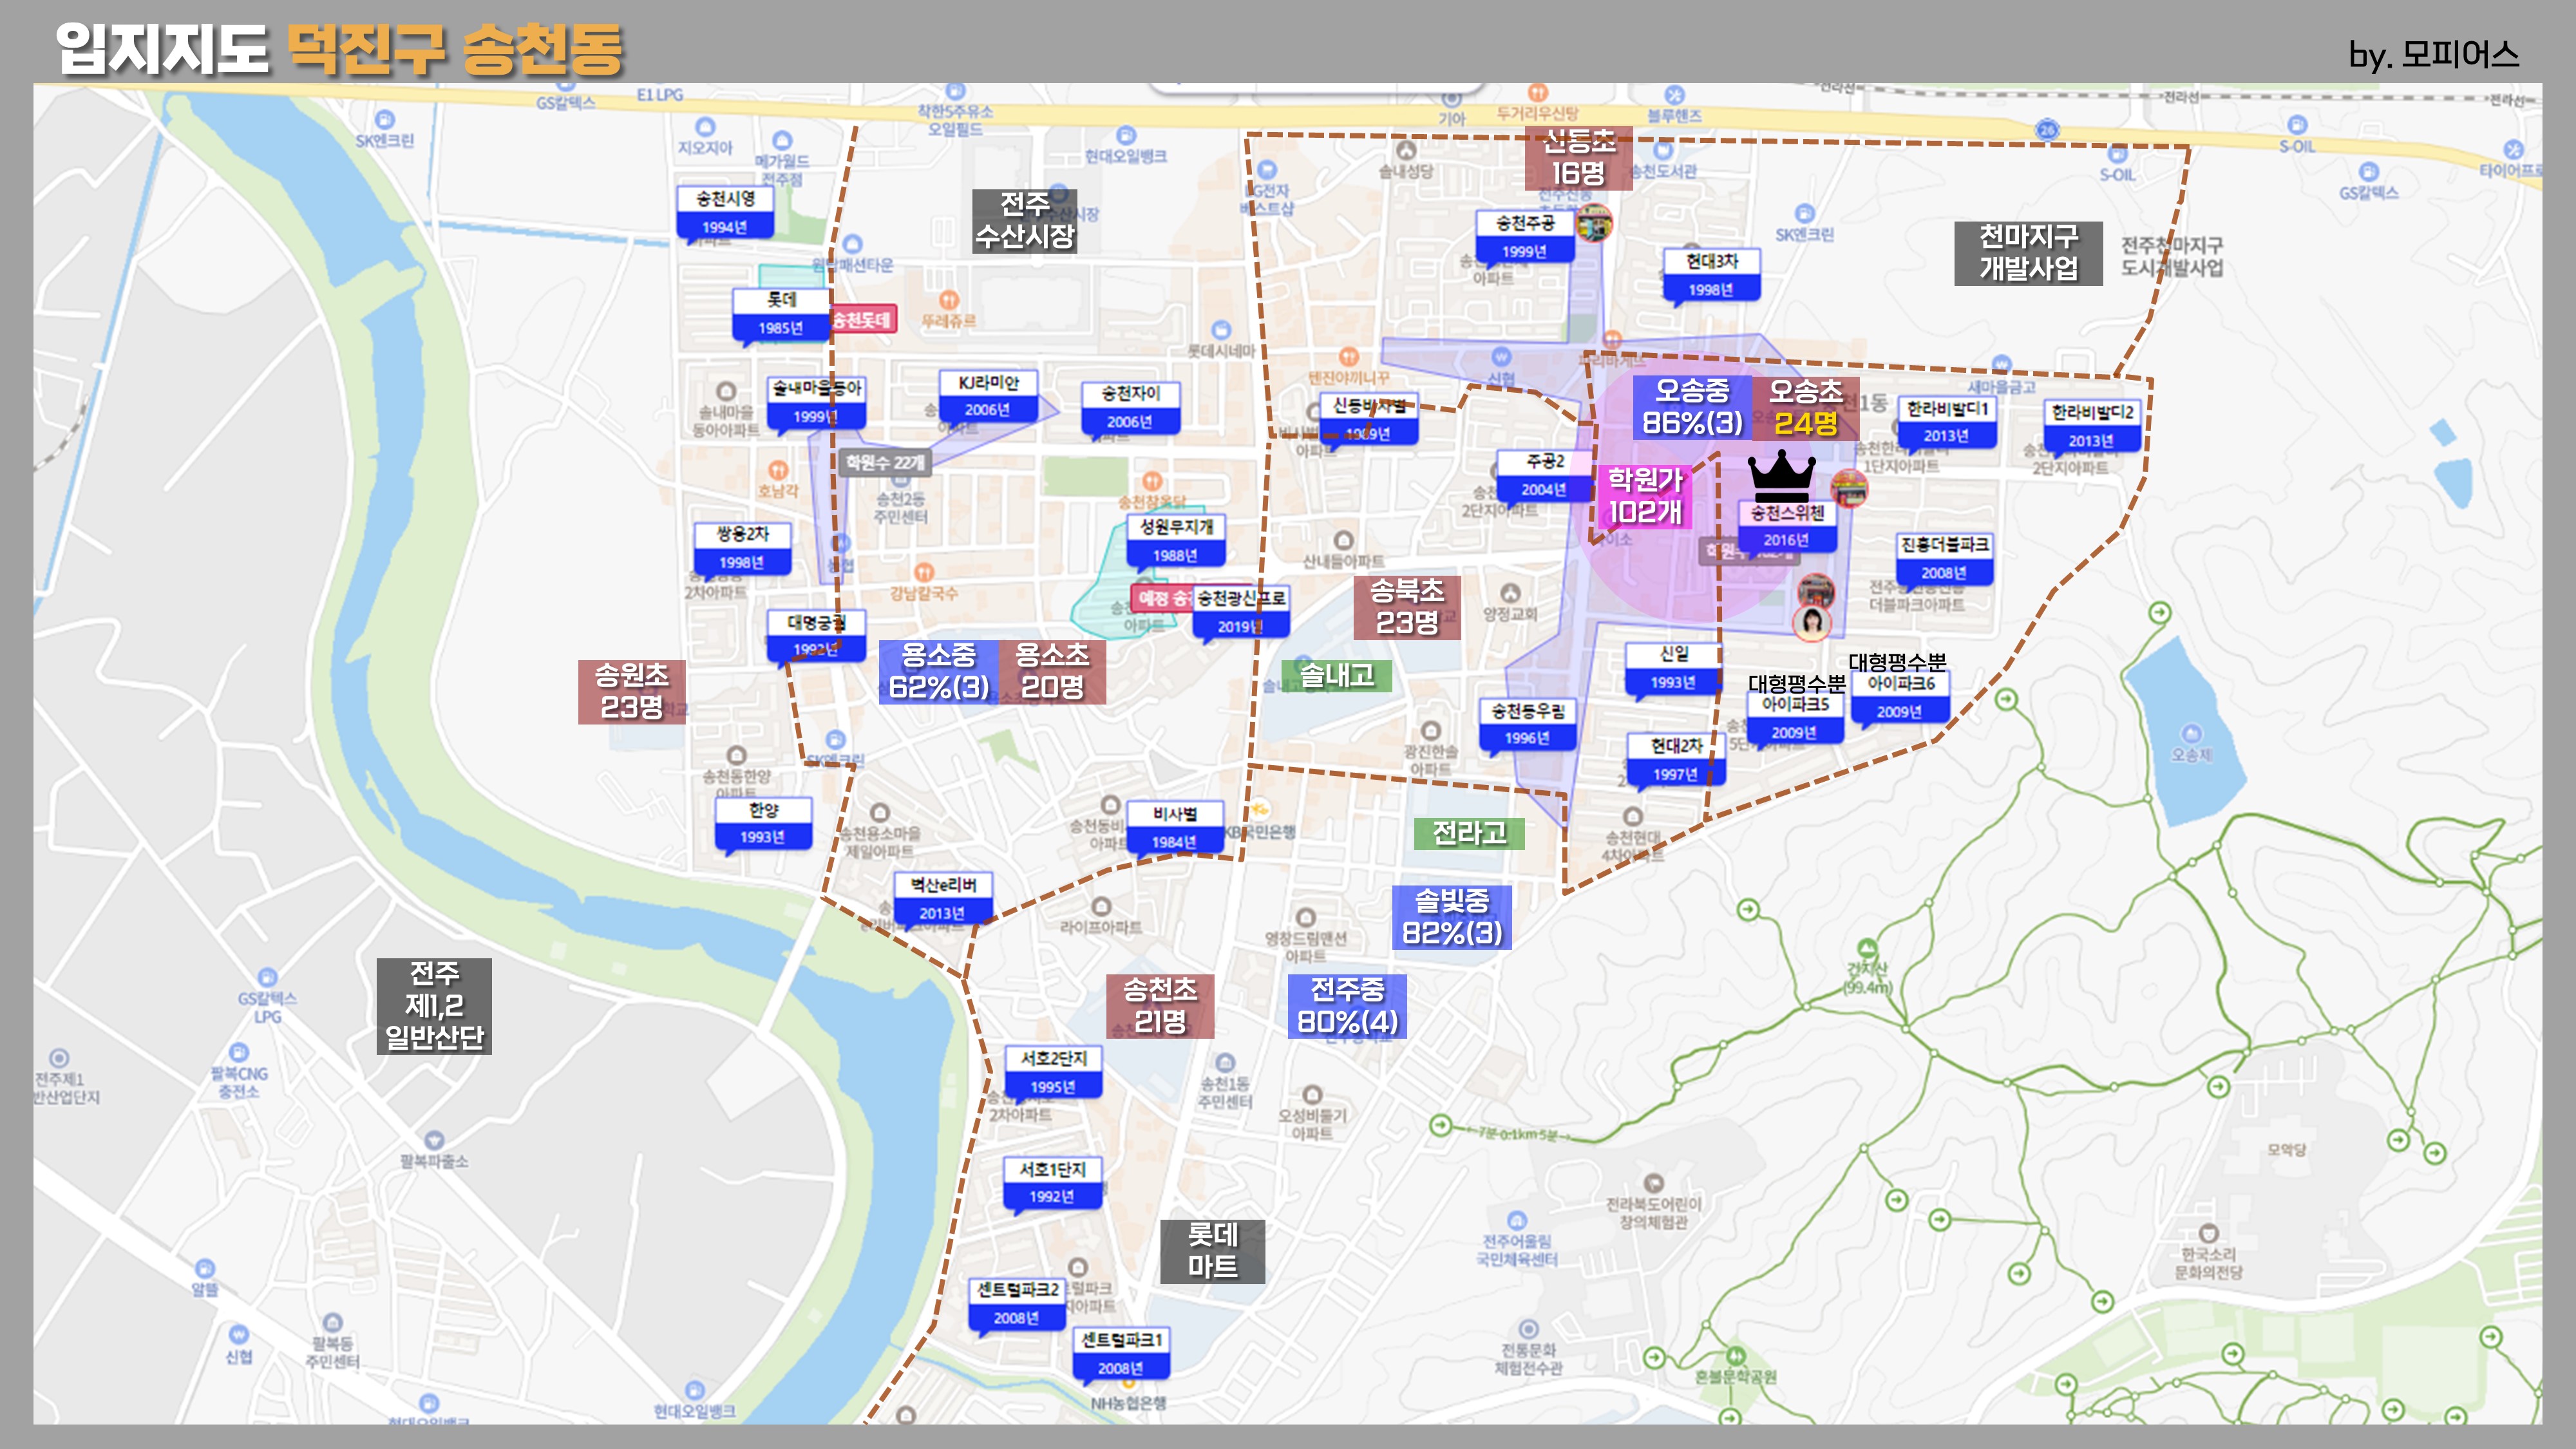Viewport: 2576px width, 1449px height.
Task: Open the 오송중 86%(3) school label
Action: [x=1692, y=407]
